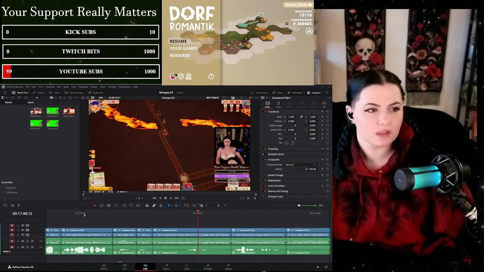Add a keyframe for Transform

pos(322,111)
